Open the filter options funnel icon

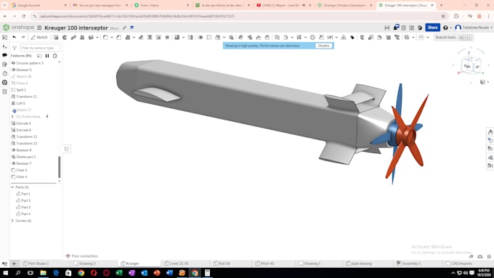[x=15, y=48]
